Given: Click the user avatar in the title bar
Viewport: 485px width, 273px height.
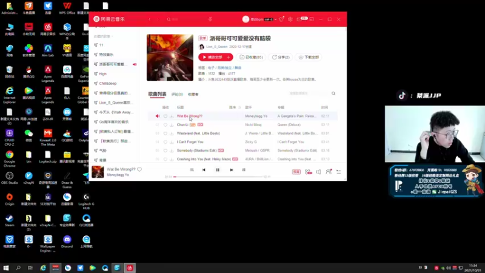Looking at the screenshot, I should [x=246, y=19].
